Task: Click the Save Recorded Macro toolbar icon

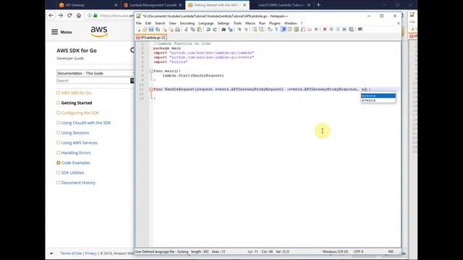Action: click(351, 30)
